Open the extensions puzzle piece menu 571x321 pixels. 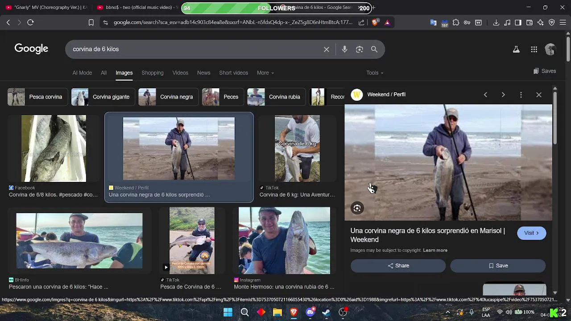point(456,22)
